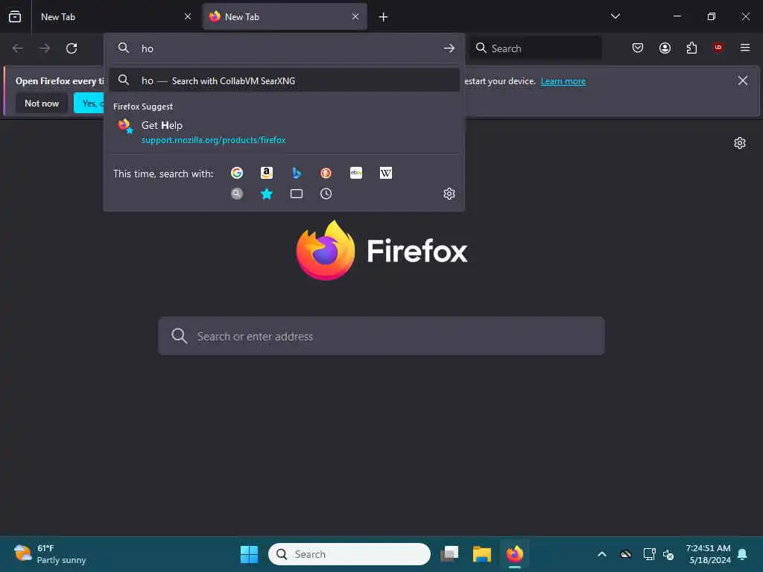Close the first New Tab

(x=188, y=16)
